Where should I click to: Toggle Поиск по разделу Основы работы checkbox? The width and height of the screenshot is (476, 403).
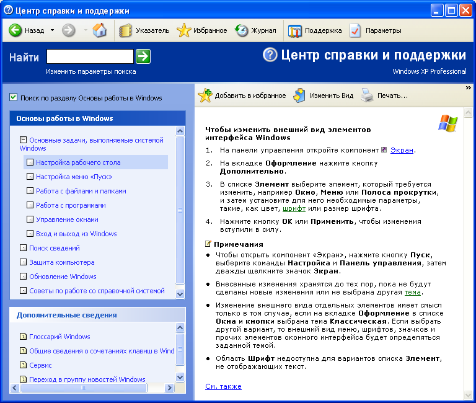[13, 97]
